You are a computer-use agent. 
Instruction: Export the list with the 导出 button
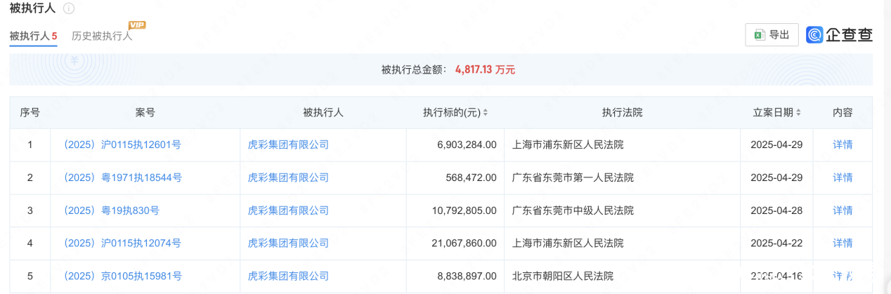point(772,34)
